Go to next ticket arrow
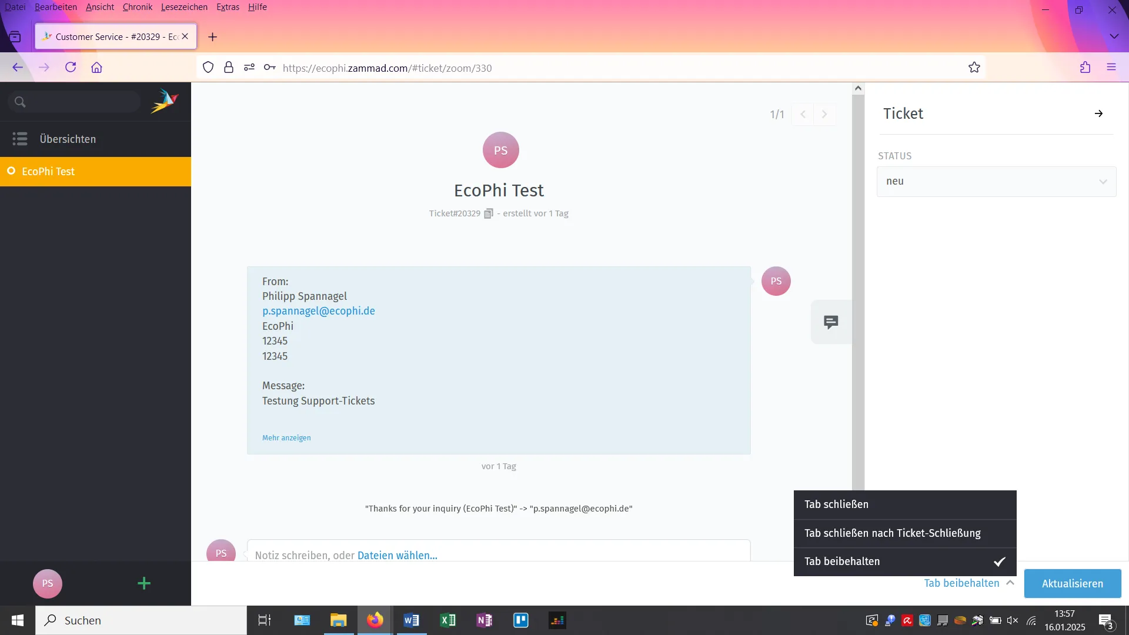 [x=824, y=115]
